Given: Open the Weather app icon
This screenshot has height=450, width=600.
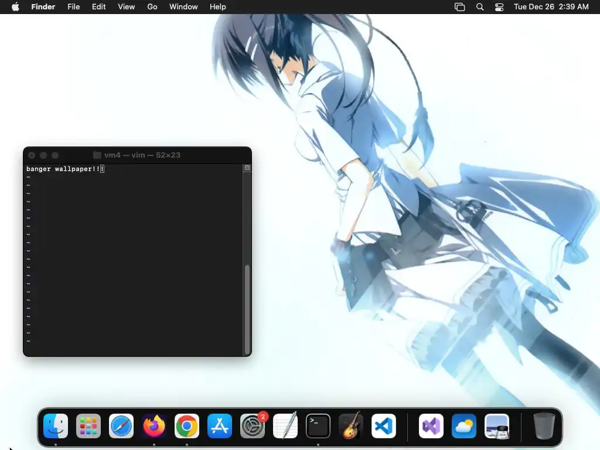Looking at the screenshot, I should click(464, 426).
